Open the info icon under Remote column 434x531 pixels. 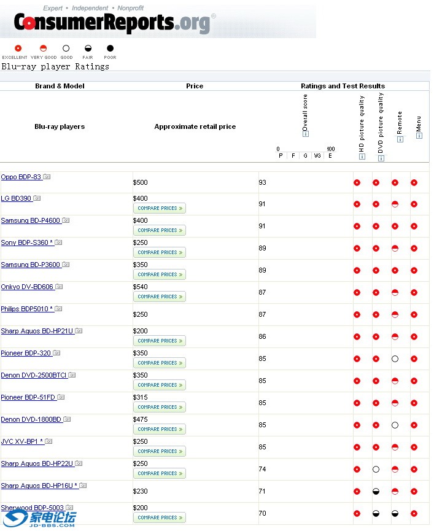pos(400,139)
